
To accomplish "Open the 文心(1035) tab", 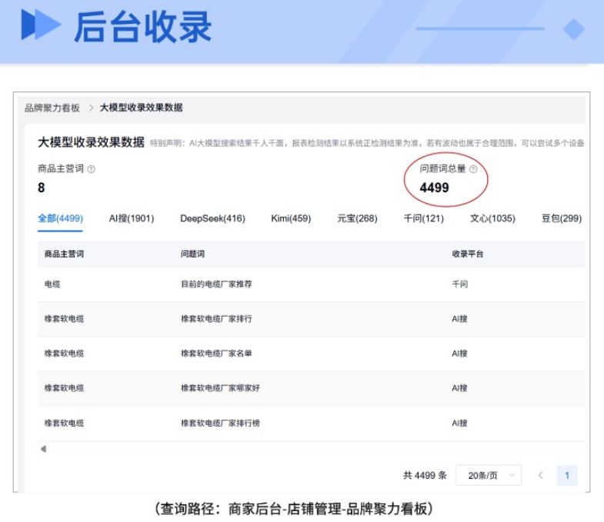I will coord(492,218).
